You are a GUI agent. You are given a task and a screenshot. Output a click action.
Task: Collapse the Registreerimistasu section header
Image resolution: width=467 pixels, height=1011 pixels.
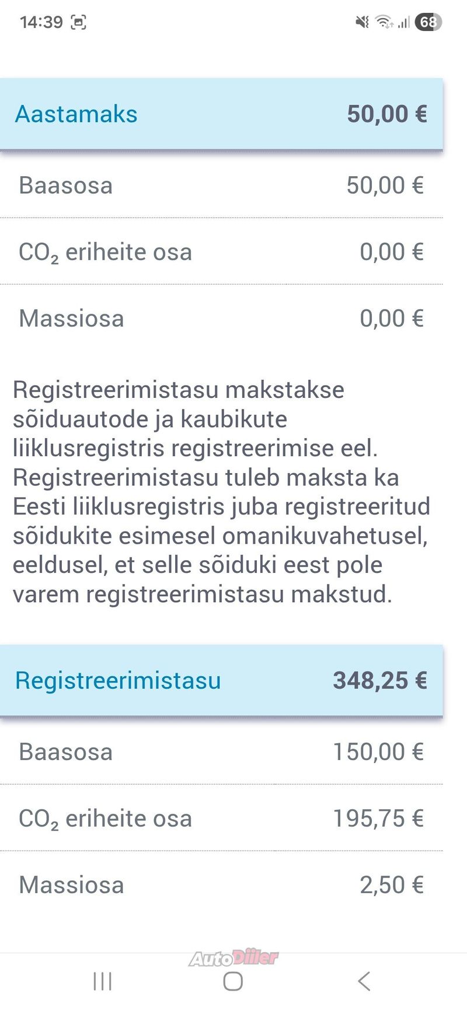point(221,680)
